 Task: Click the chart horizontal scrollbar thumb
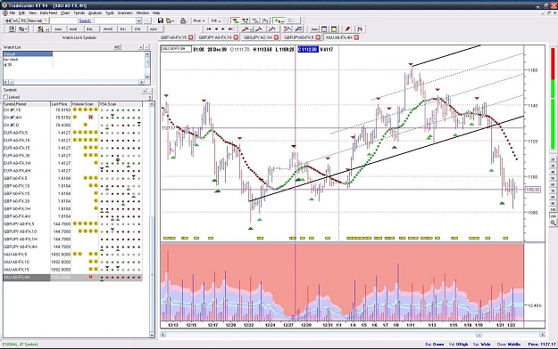[479, 335]
